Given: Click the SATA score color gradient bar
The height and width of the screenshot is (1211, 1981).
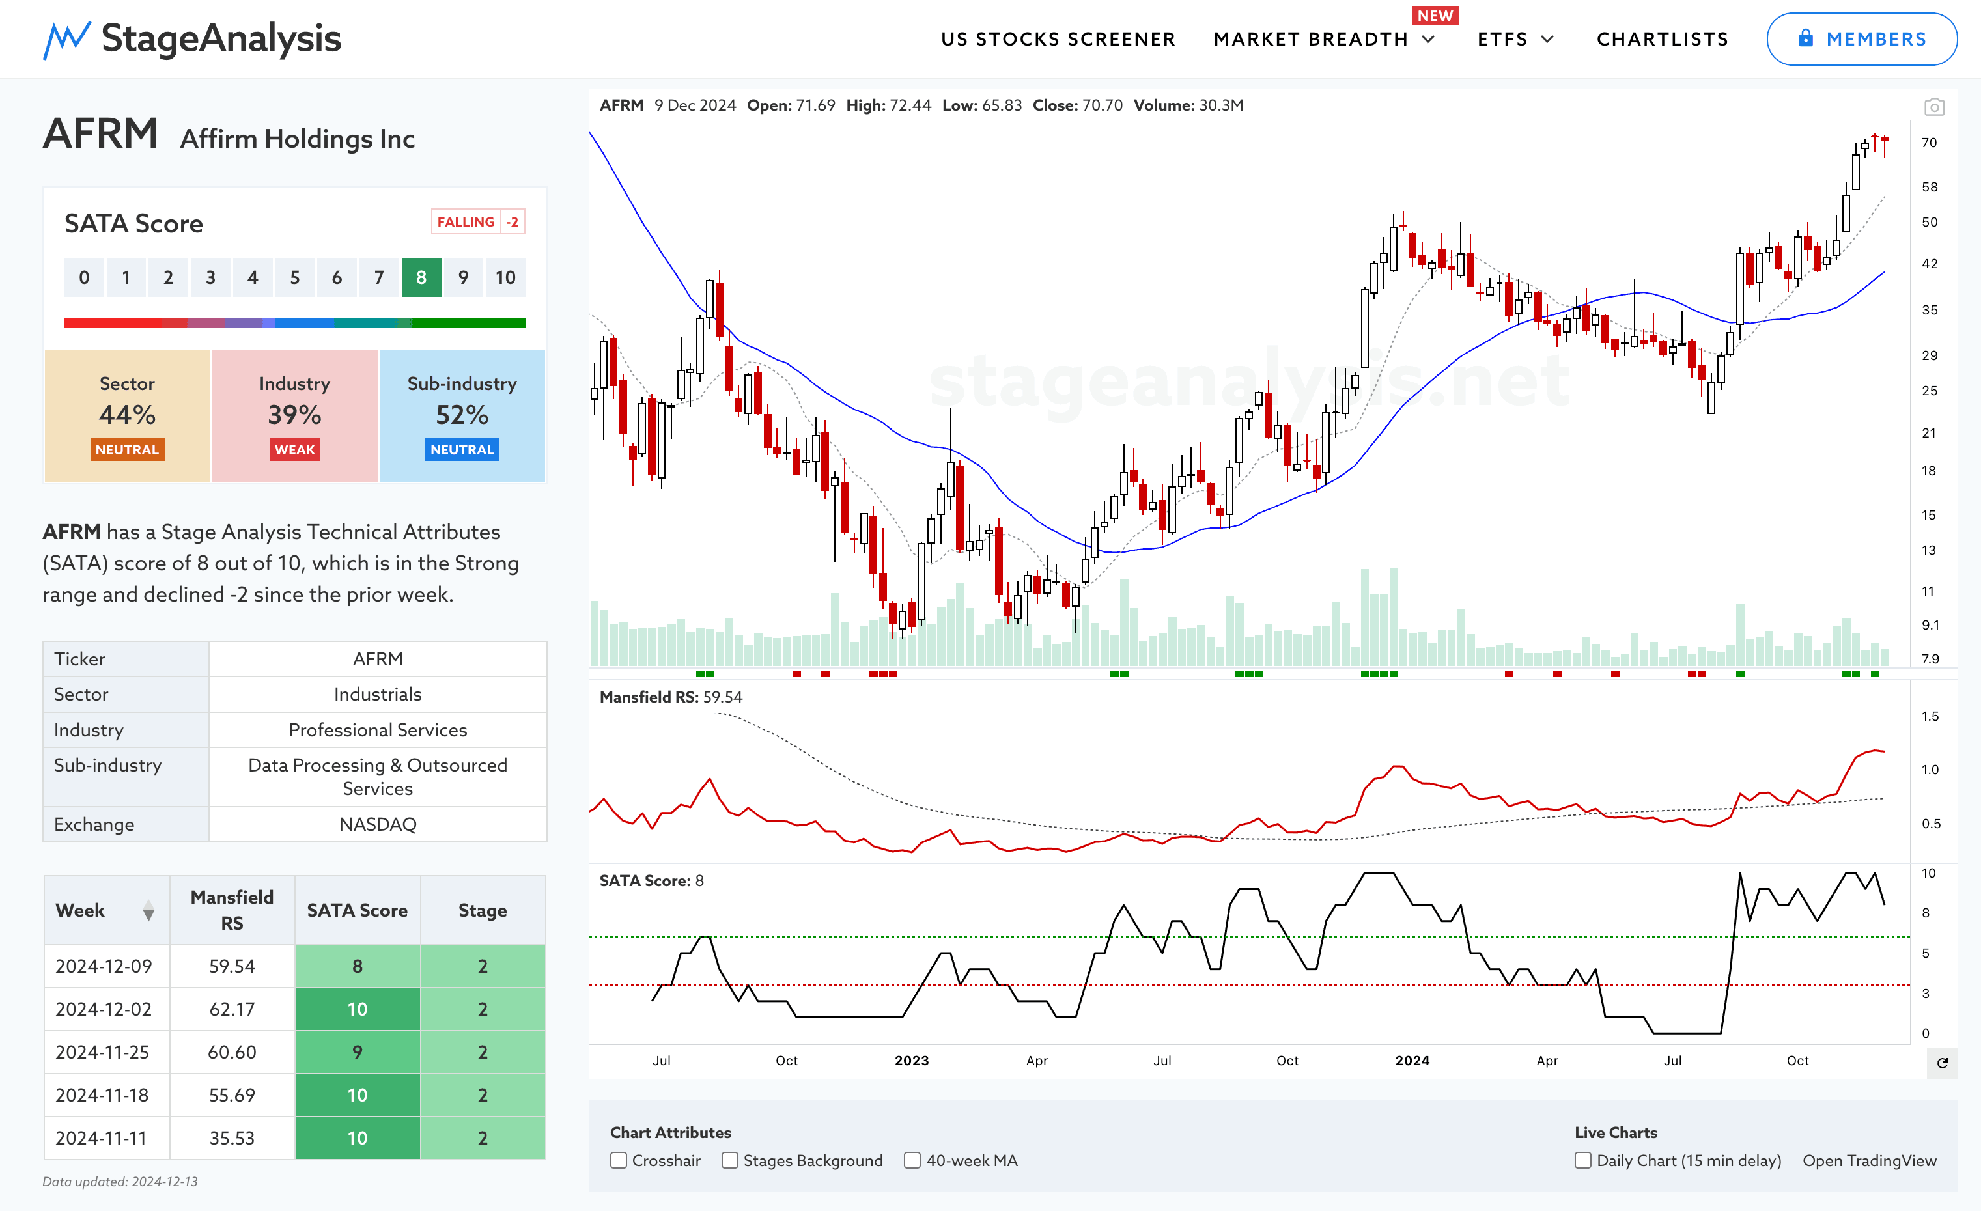Looking at the screenshot, I should tap(294, 323).
